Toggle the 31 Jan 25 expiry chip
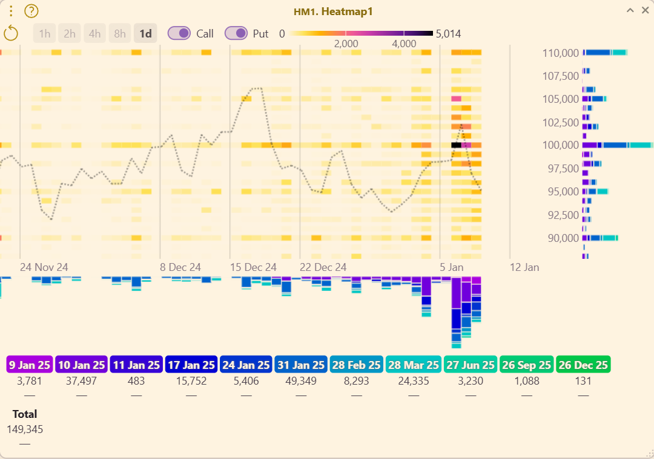The width and height of the screenshot is (654, 459). (301, 365)
